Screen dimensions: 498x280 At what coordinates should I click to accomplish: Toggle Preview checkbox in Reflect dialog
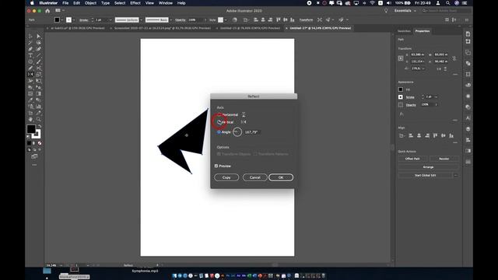(216, 166)
